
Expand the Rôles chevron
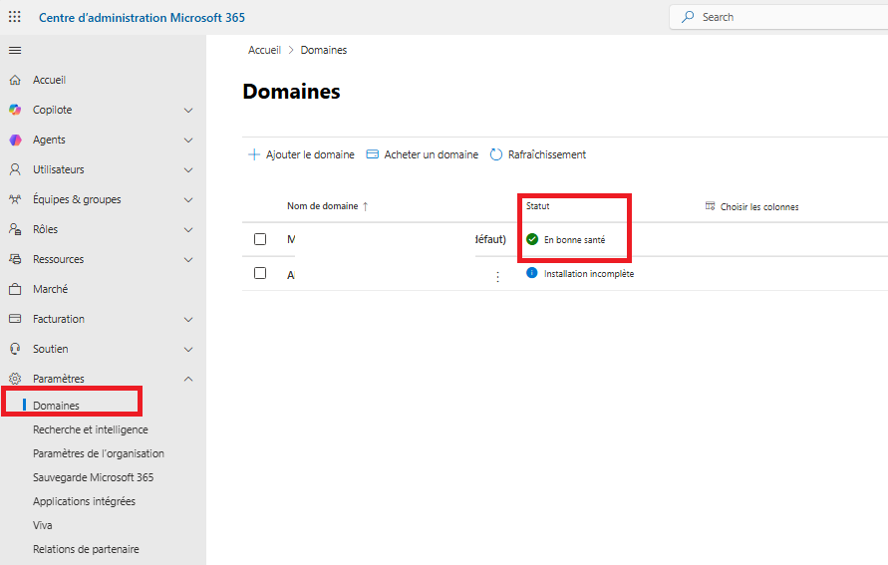[x=188, y=230]
